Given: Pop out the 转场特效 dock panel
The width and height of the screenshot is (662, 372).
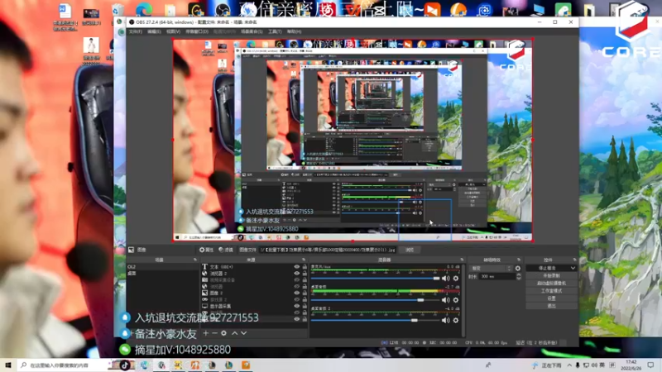Looking at the screenshot, I should (x=519, y=260).
